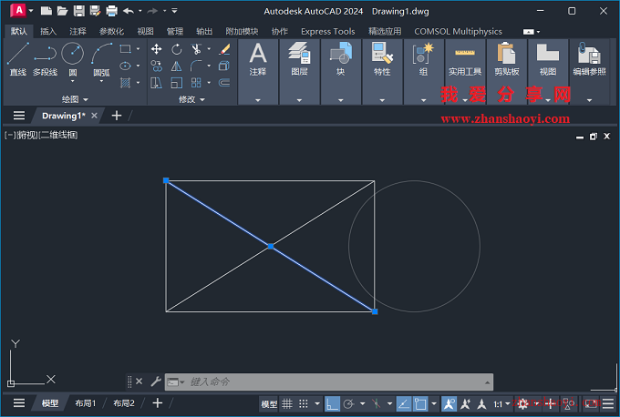This screenshot has width=620, height=417.
Task: Click the Explode tool icon
Action: 224,66
